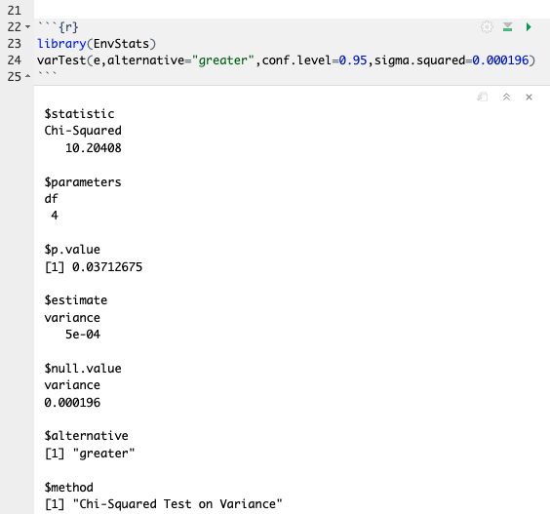550x514 pixels.
Task: Select $method heading in output
Action: (68, 488)
